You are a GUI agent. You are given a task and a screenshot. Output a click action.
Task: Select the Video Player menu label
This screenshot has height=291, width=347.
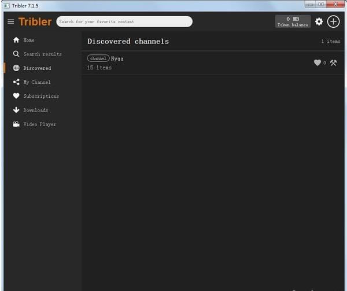pos(40,124)
